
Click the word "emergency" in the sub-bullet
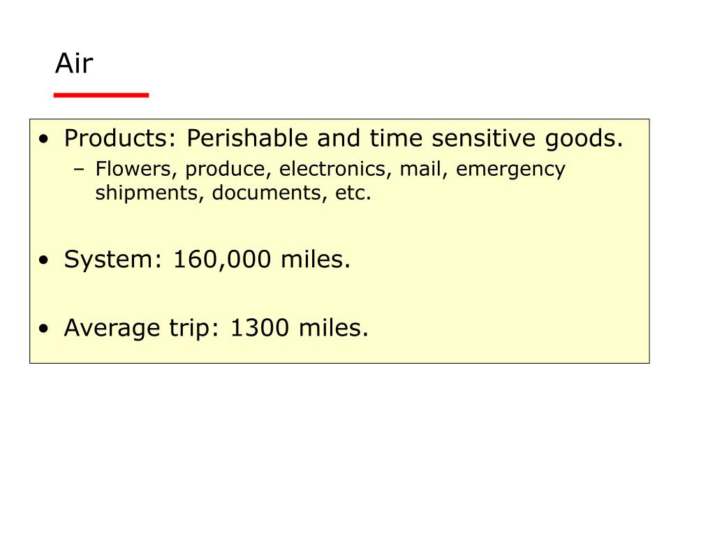[x=510, y=170]
